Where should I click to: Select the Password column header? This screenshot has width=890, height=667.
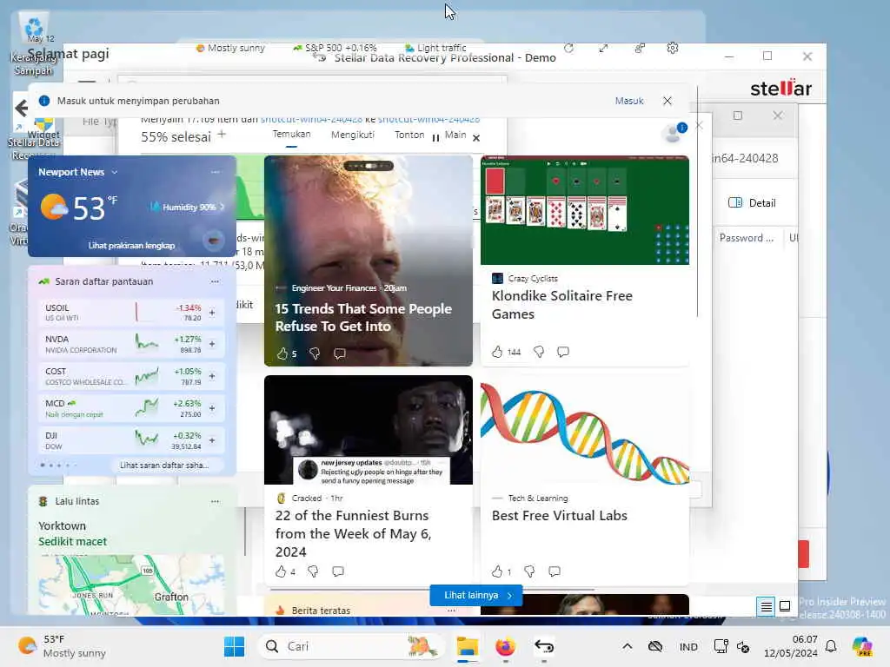747,238
